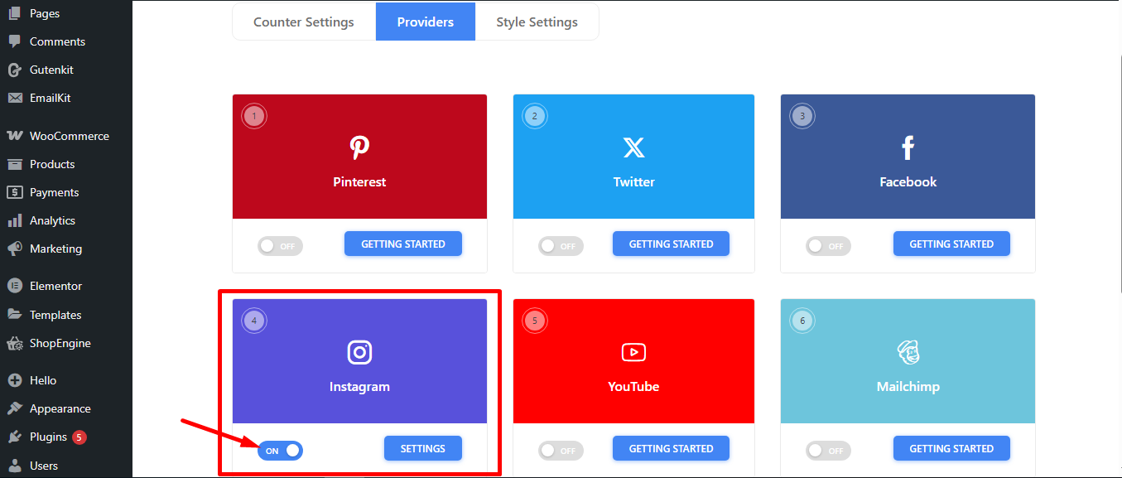Click the EmailKit envelope icon
This screenshot has height=478, width=1122.
[14, 98]
